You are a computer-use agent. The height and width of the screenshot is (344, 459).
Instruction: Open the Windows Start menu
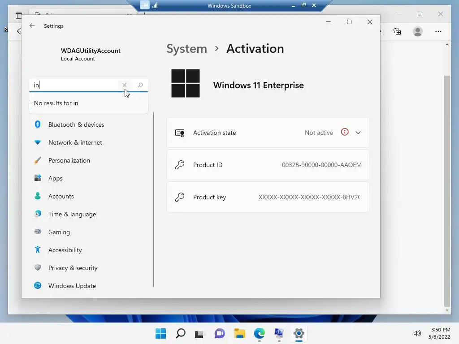161,333
